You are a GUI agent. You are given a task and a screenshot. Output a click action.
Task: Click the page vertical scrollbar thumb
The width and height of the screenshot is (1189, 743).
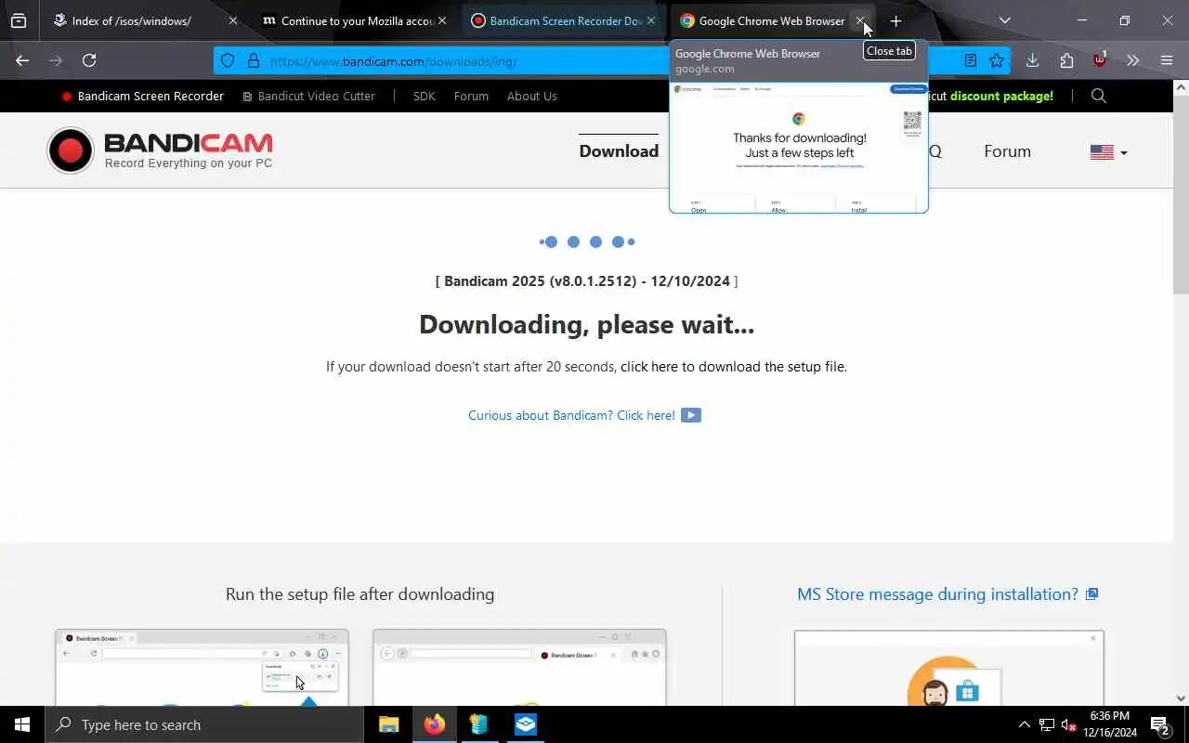[x=1181, y=195]
